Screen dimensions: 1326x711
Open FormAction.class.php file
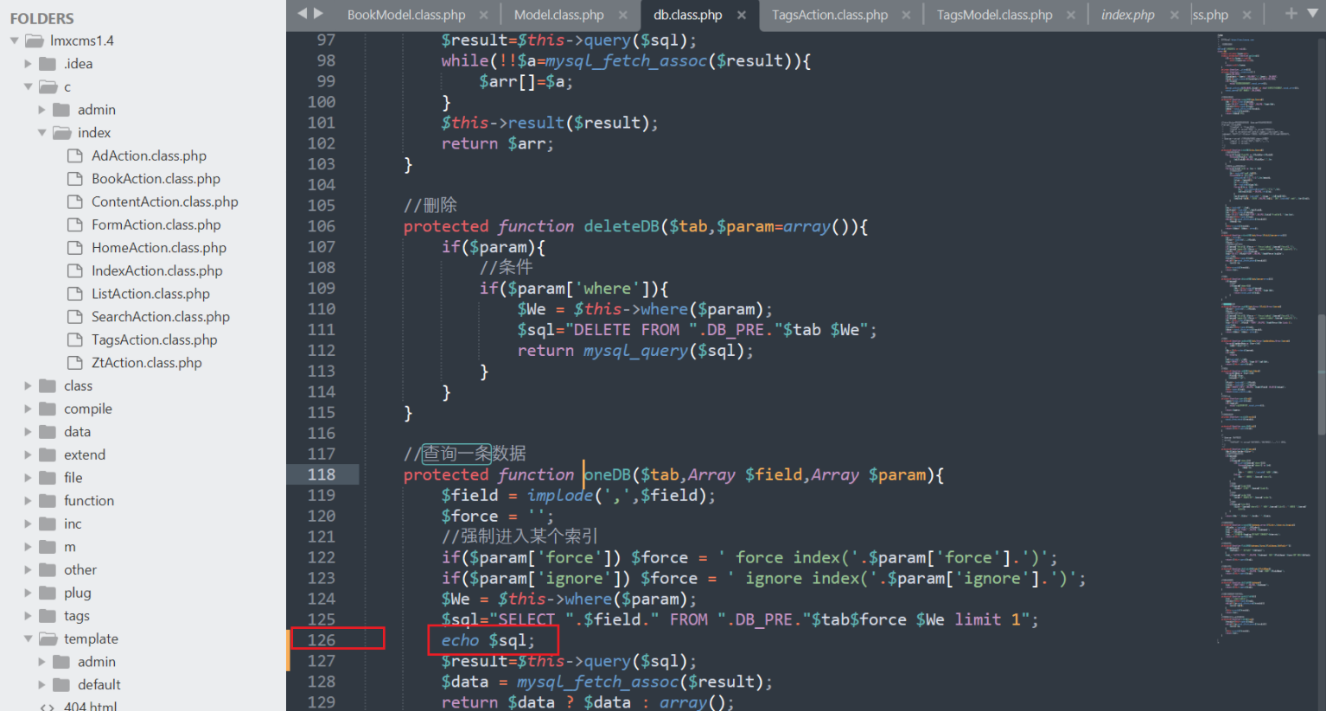(156, 225)
